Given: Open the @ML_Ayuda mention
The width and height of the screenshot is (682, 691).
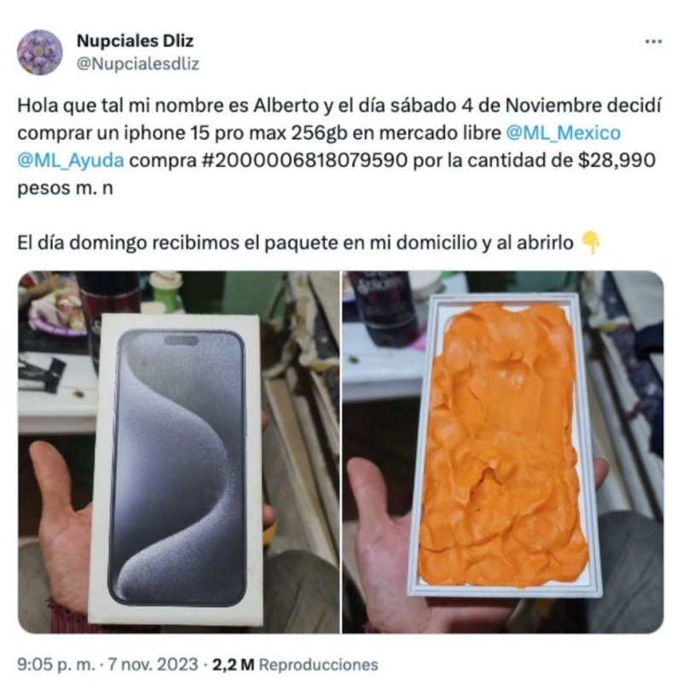Looking at the screenshot, I should tap(71, 160).
